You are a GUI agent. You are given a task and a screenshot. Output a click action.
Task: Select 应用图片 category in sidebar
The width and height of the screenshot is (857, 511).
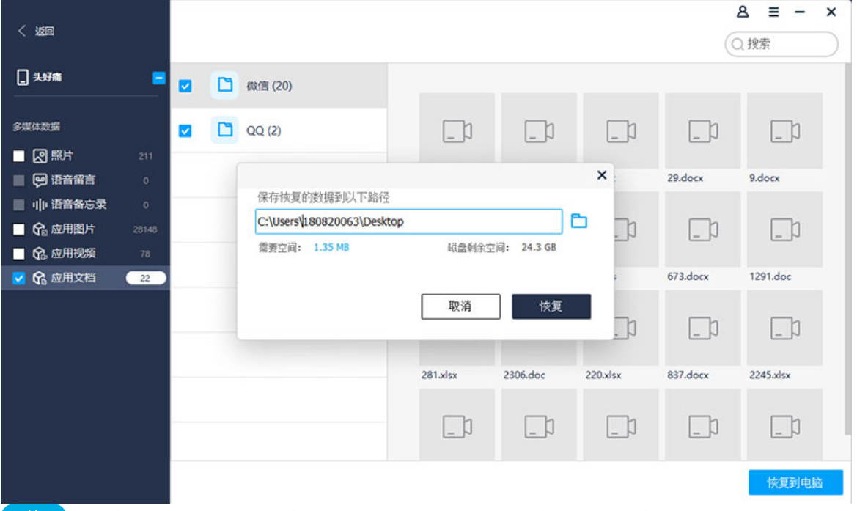(73, 229)
